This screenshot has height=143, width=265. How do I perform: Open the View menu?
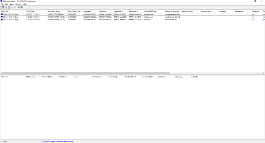pos(12,4)
